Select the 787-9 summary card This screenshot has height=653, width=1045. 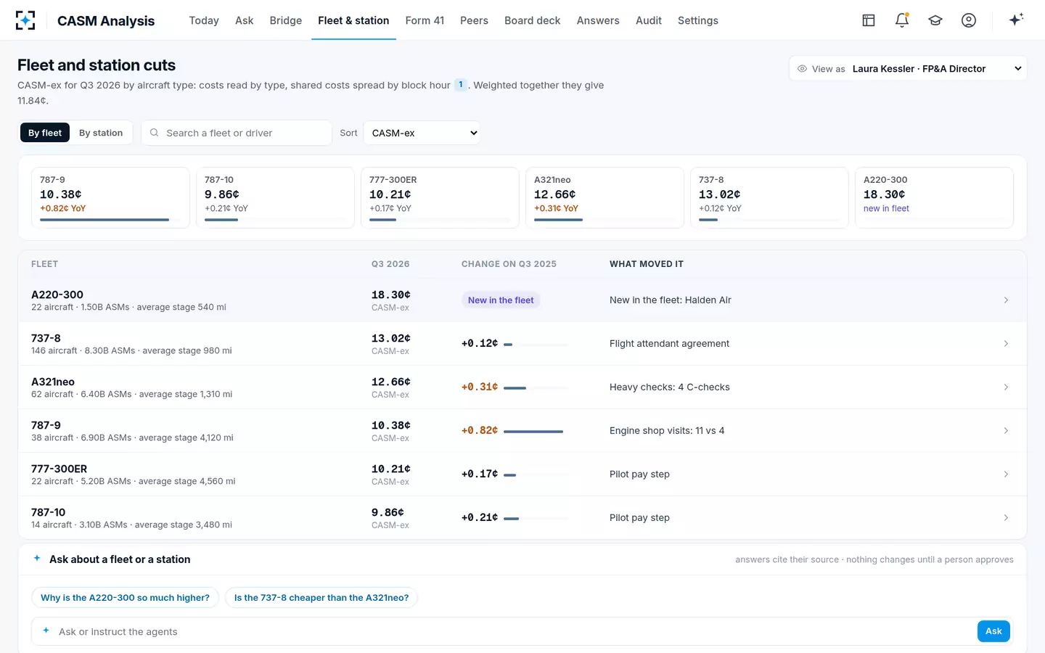click(x=110, y=198)
